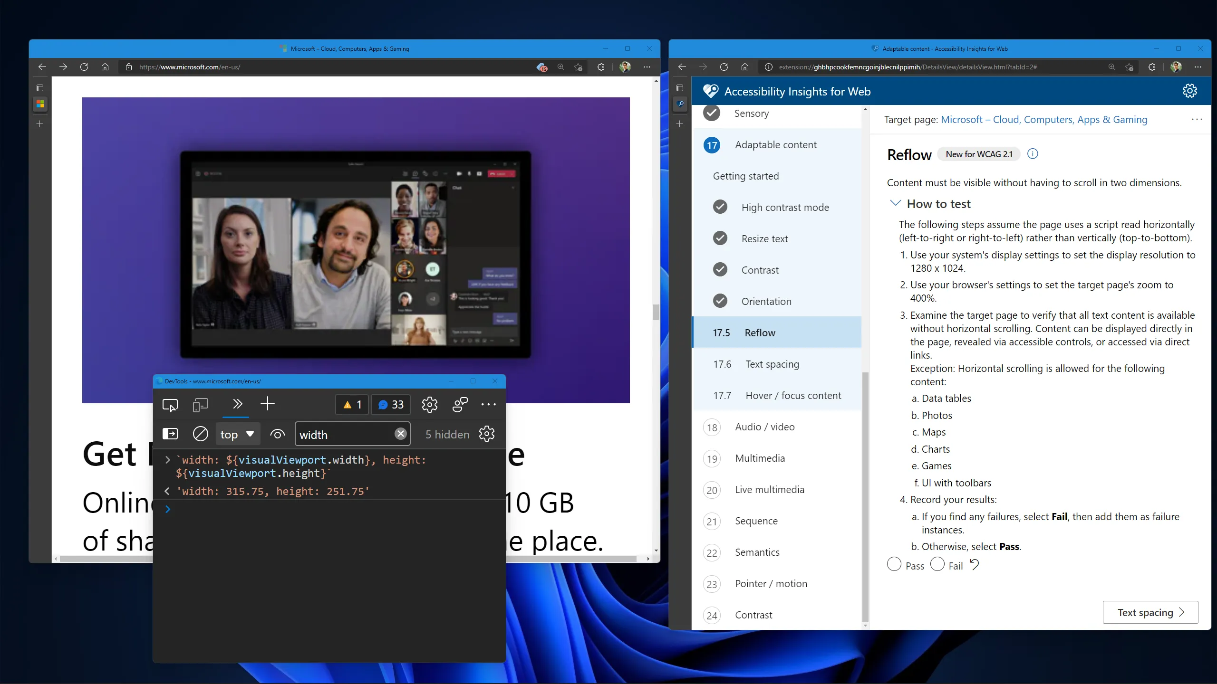Select the Pass radio button for Reflow

[894, 564]
